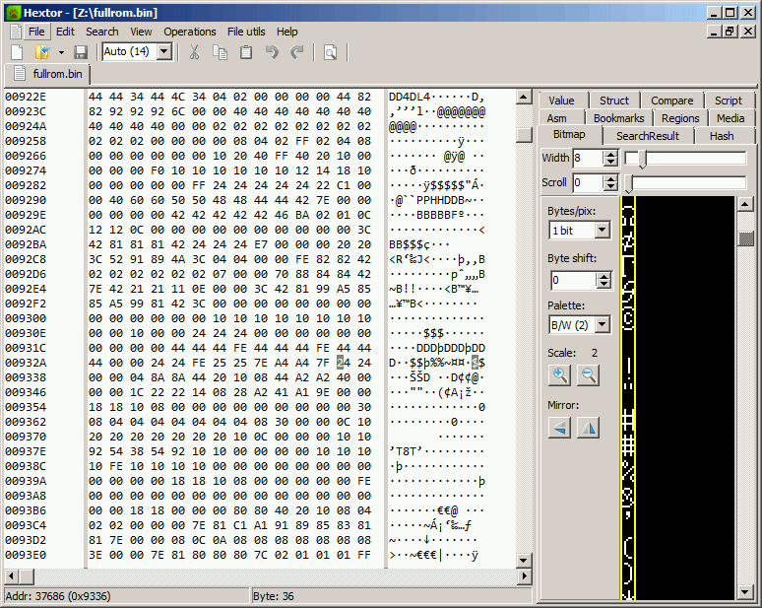
Task: Click the bitmap preview strip
Action: 628,397
